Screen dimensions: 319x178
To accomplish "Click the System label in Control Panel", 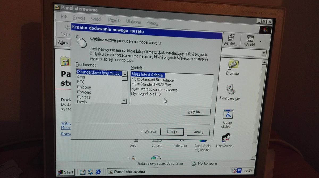I will [157, 145].
